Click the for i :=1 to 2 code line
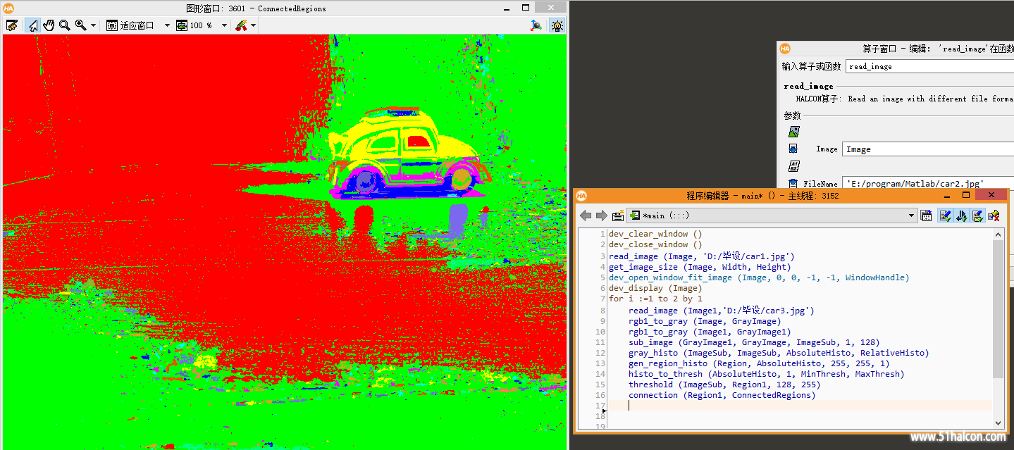The image size is (1014, 450). 655,299
